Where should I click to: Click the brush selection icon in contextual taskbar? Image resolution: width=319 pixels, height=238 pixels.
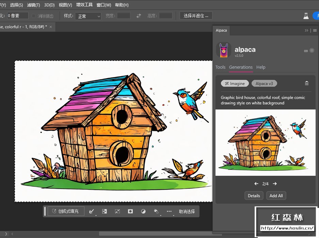91,211
